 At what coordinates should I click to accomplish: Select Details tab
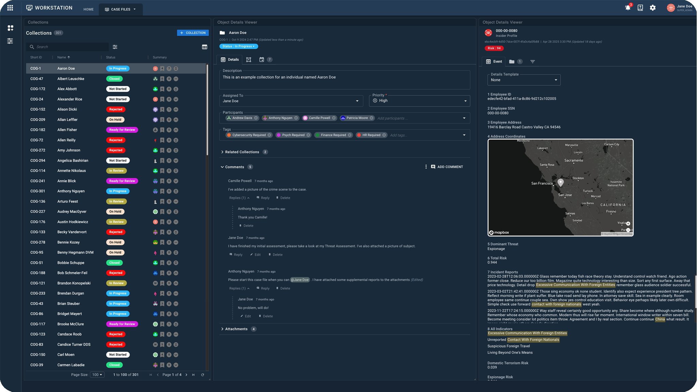pos(230,59)
